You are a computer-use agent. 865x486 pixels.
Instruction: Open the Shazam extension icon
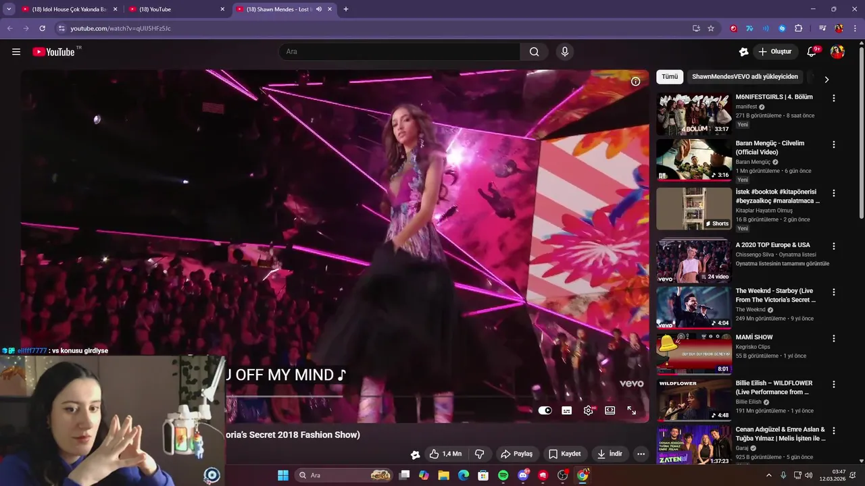point(782,28)
